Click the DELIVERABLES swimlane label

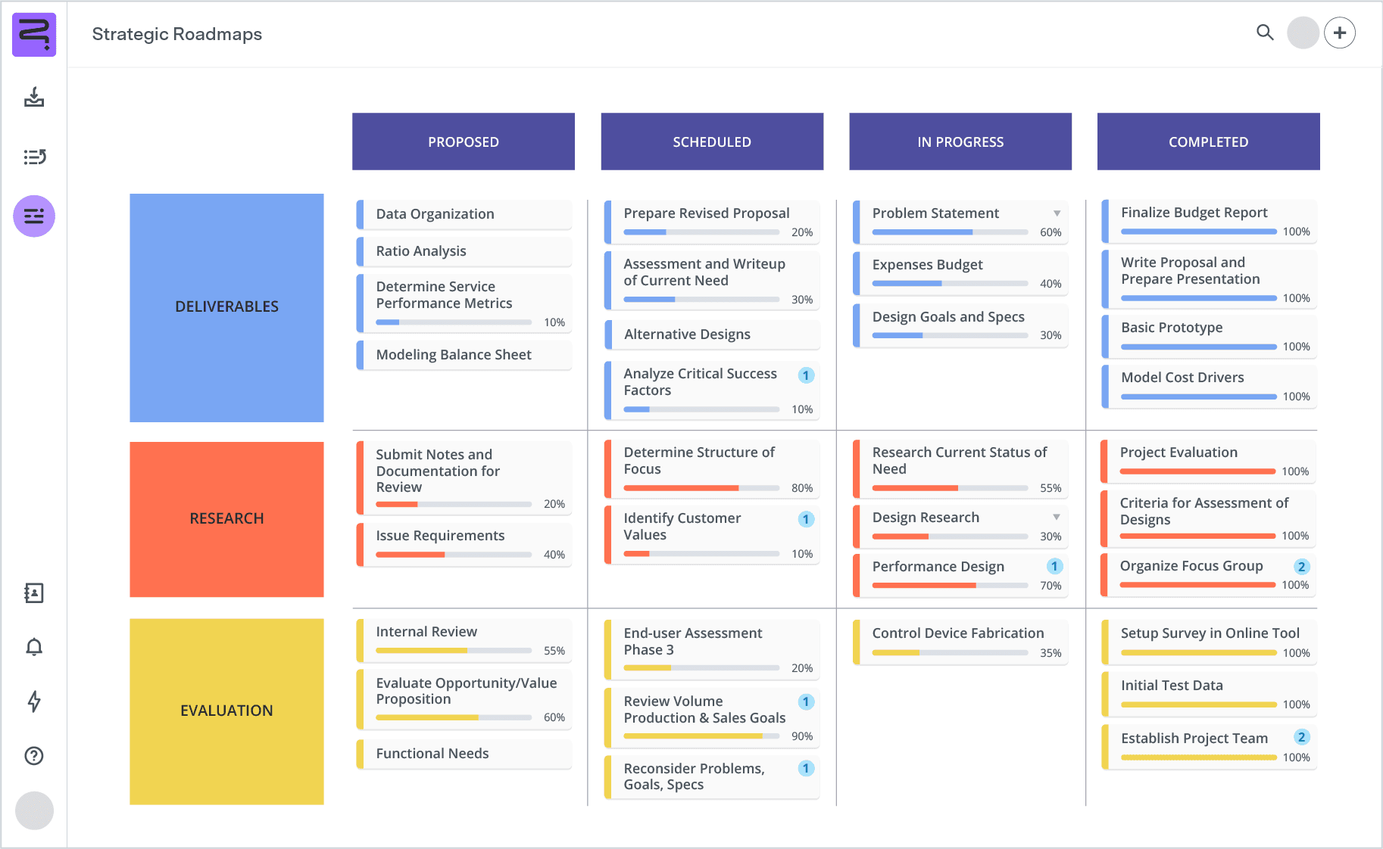coord(226,306)
